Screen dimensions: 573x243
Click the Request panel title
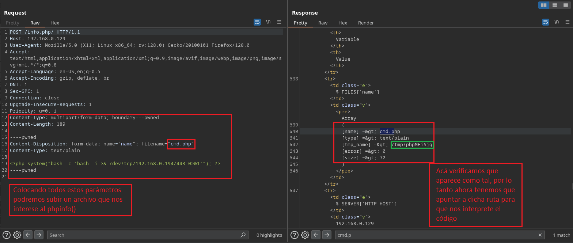[x=15, y=13]
